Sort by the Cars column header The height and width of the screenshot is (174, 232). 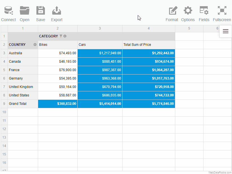tap(100, 45)
